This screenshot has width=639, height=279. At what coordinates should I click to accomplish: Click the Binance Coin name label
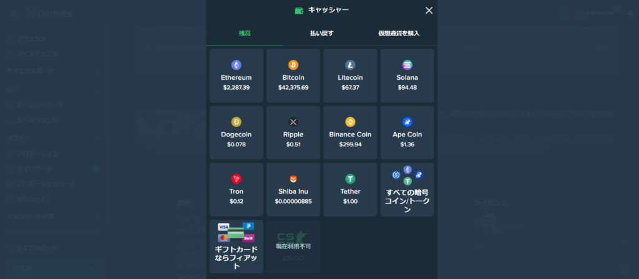[351, 135]
